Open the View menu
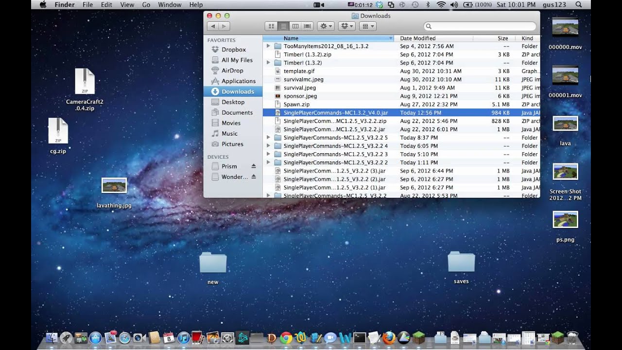The image size is (622, 350). point(127,5)
